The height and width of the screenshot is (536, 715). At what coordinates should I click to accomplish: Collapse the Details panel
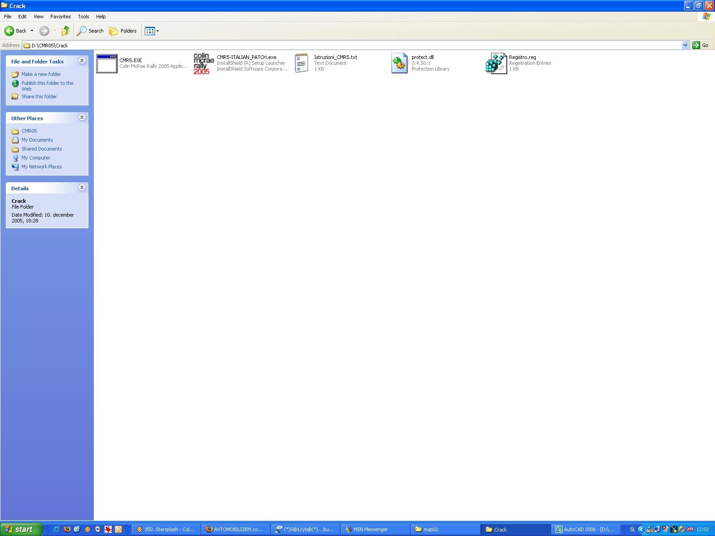[82, 188]
